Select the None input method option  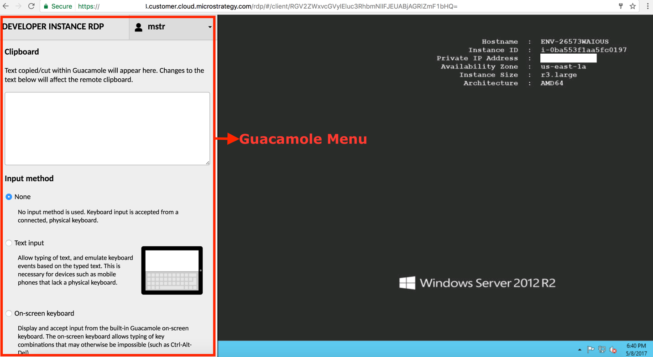pos(9,196)
